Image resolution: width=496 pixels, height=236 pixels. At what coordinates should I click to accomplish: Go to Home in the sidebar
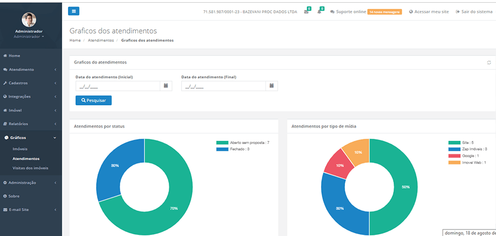[14, 55]
